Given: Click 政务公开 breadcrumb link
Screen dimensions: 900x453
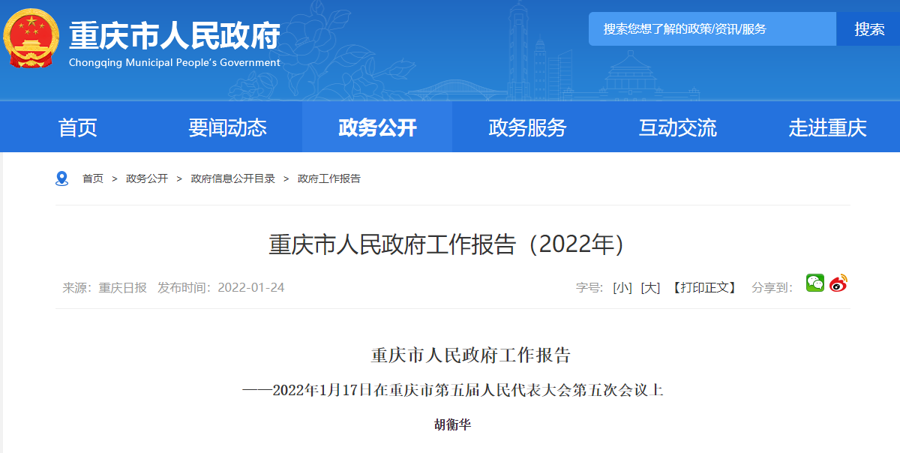Looking at the screenshot, I should click(147, 178).
